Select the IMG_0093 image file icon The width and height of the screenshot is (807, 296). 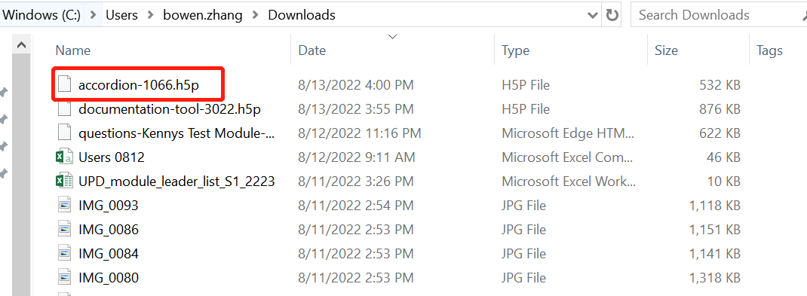pos(64,206)
